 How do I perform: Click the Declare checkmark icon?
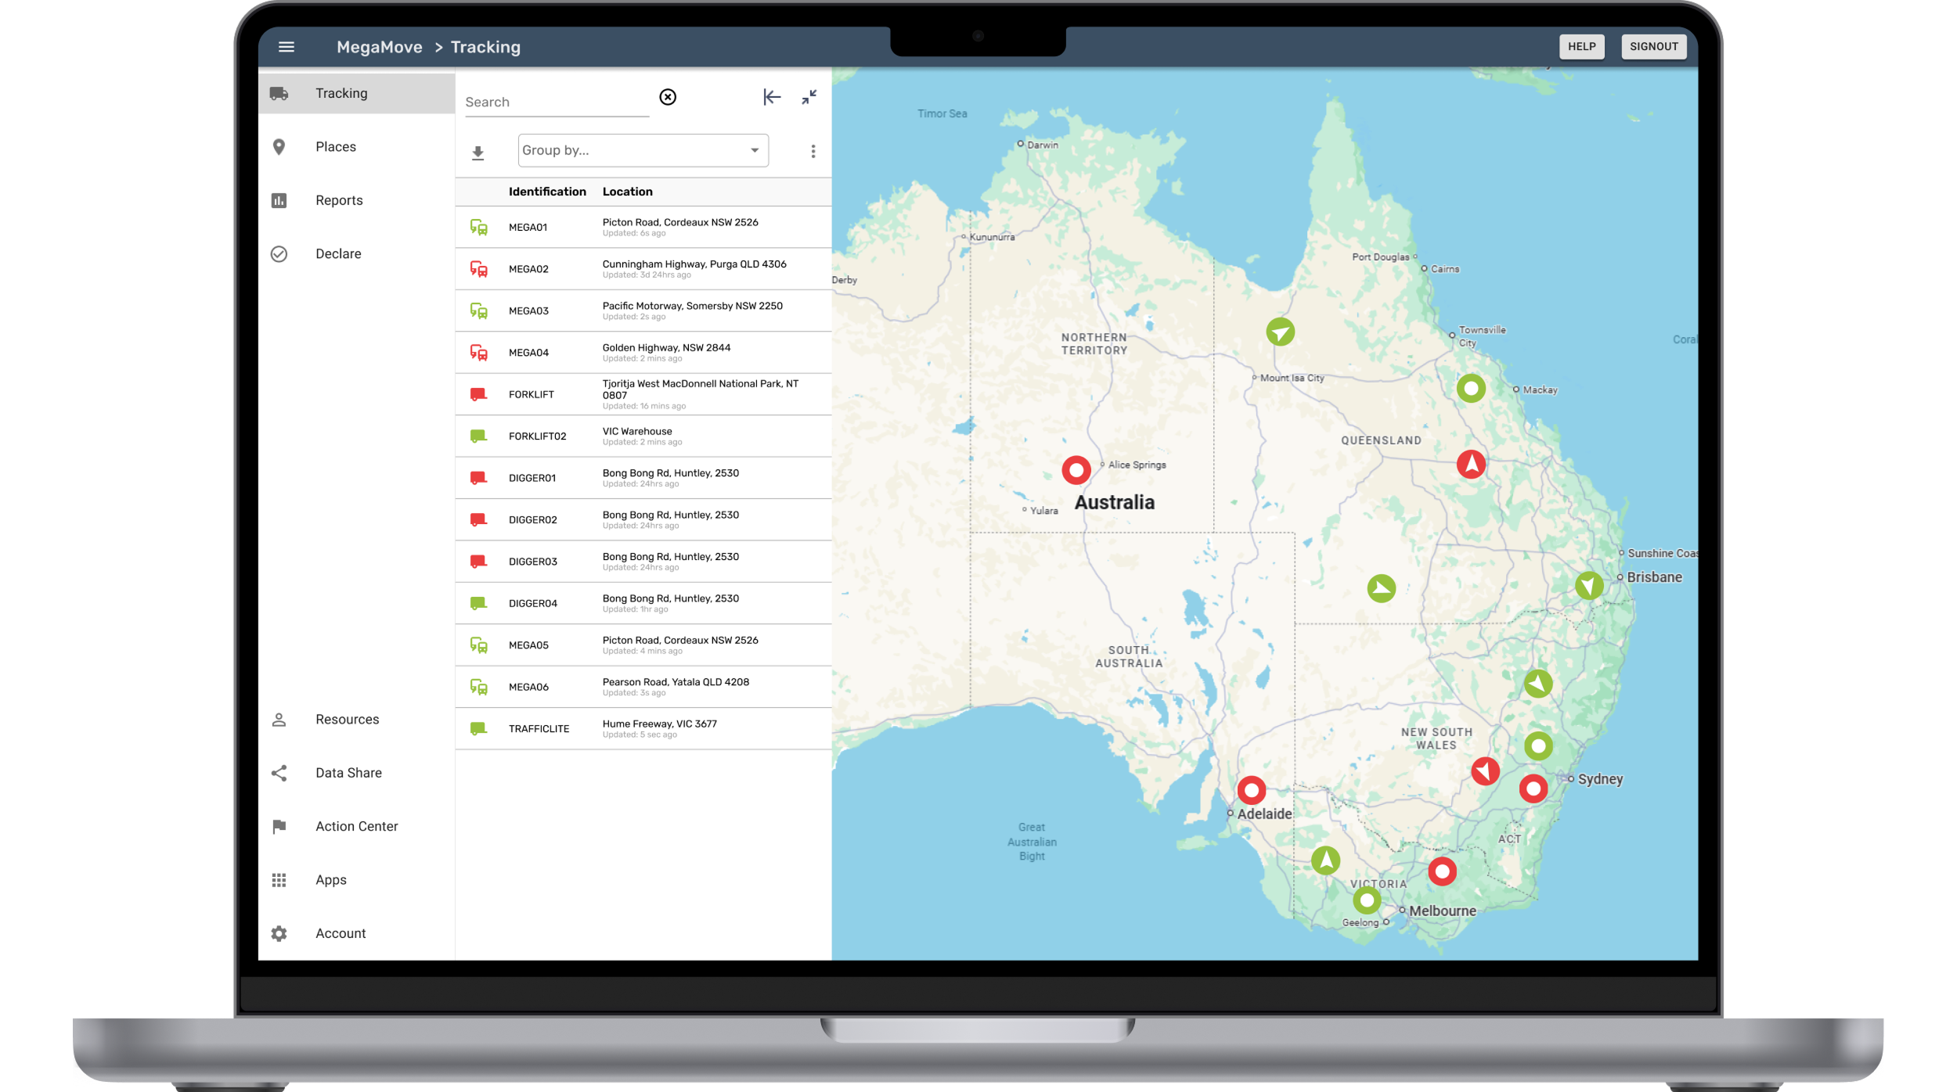click(x=279, y=253)
